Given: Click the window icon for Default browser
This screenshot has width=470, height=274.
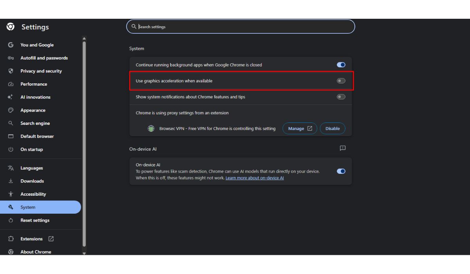Looking at the screenshot, I should tap(11, 136).
